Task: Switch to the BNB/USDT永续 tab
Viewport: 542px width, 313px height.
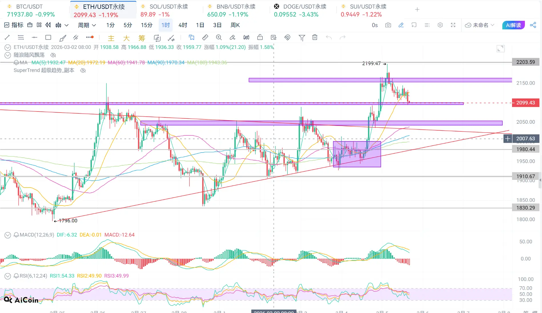Action: coord(236,10)
